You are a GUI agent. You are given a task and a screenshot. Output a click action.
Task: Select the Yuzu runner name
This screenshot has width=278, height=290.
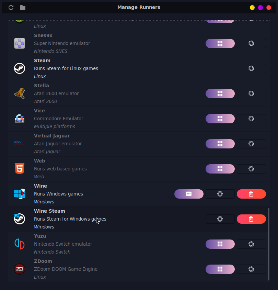tap(40, 236)
